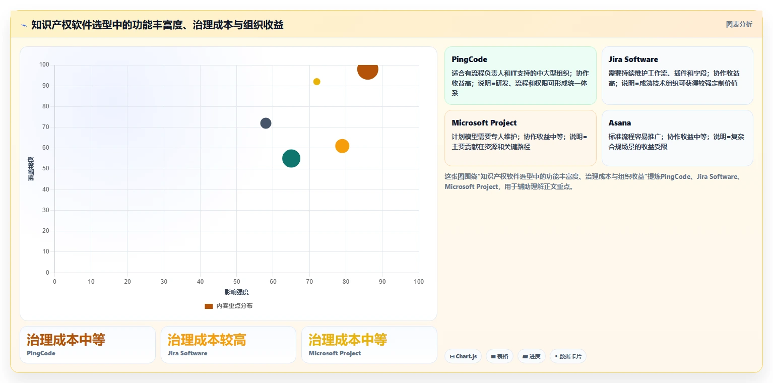773x383 pixels.
Task: Click the 治理成本较高 stat card
Action: tap(228, 345)
